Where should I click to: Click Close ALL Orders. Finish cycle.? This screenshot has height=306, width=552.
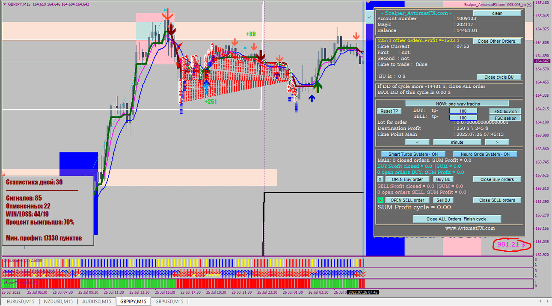(x=457, y=219)
